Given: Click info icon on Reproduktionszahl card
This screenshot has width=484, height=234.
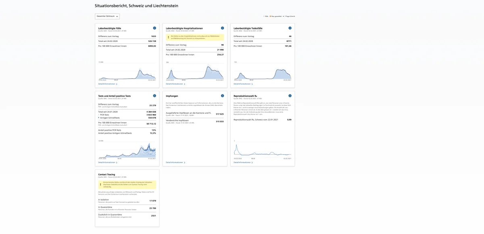Looking at the screenshot, I should click(290, 96).
